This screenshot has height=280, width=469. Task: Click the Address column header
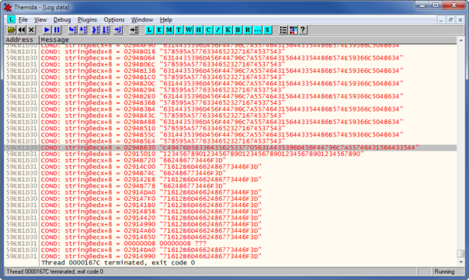(x=22, y=40)
